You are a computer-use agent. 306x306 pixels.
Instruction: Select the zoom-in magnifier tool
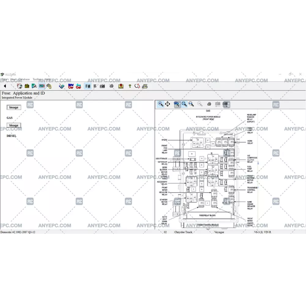161,104
